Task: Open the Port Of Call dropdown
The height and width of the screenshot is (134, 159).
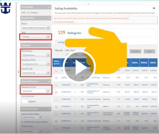Action: [x=36, y=73]
